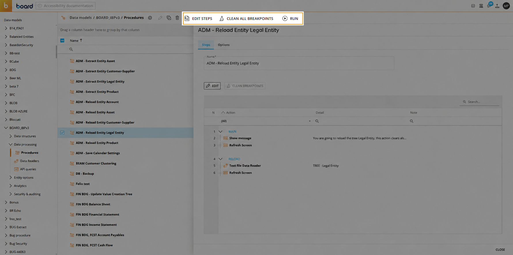Open ADM - Extract Entity Product procedure

pyautogui.click(x=97, y=92)
